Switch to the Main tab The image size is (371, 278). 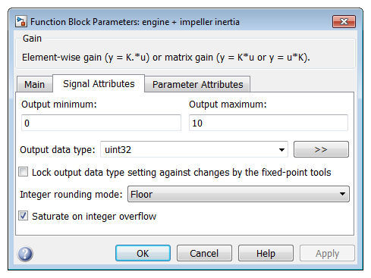35,84
